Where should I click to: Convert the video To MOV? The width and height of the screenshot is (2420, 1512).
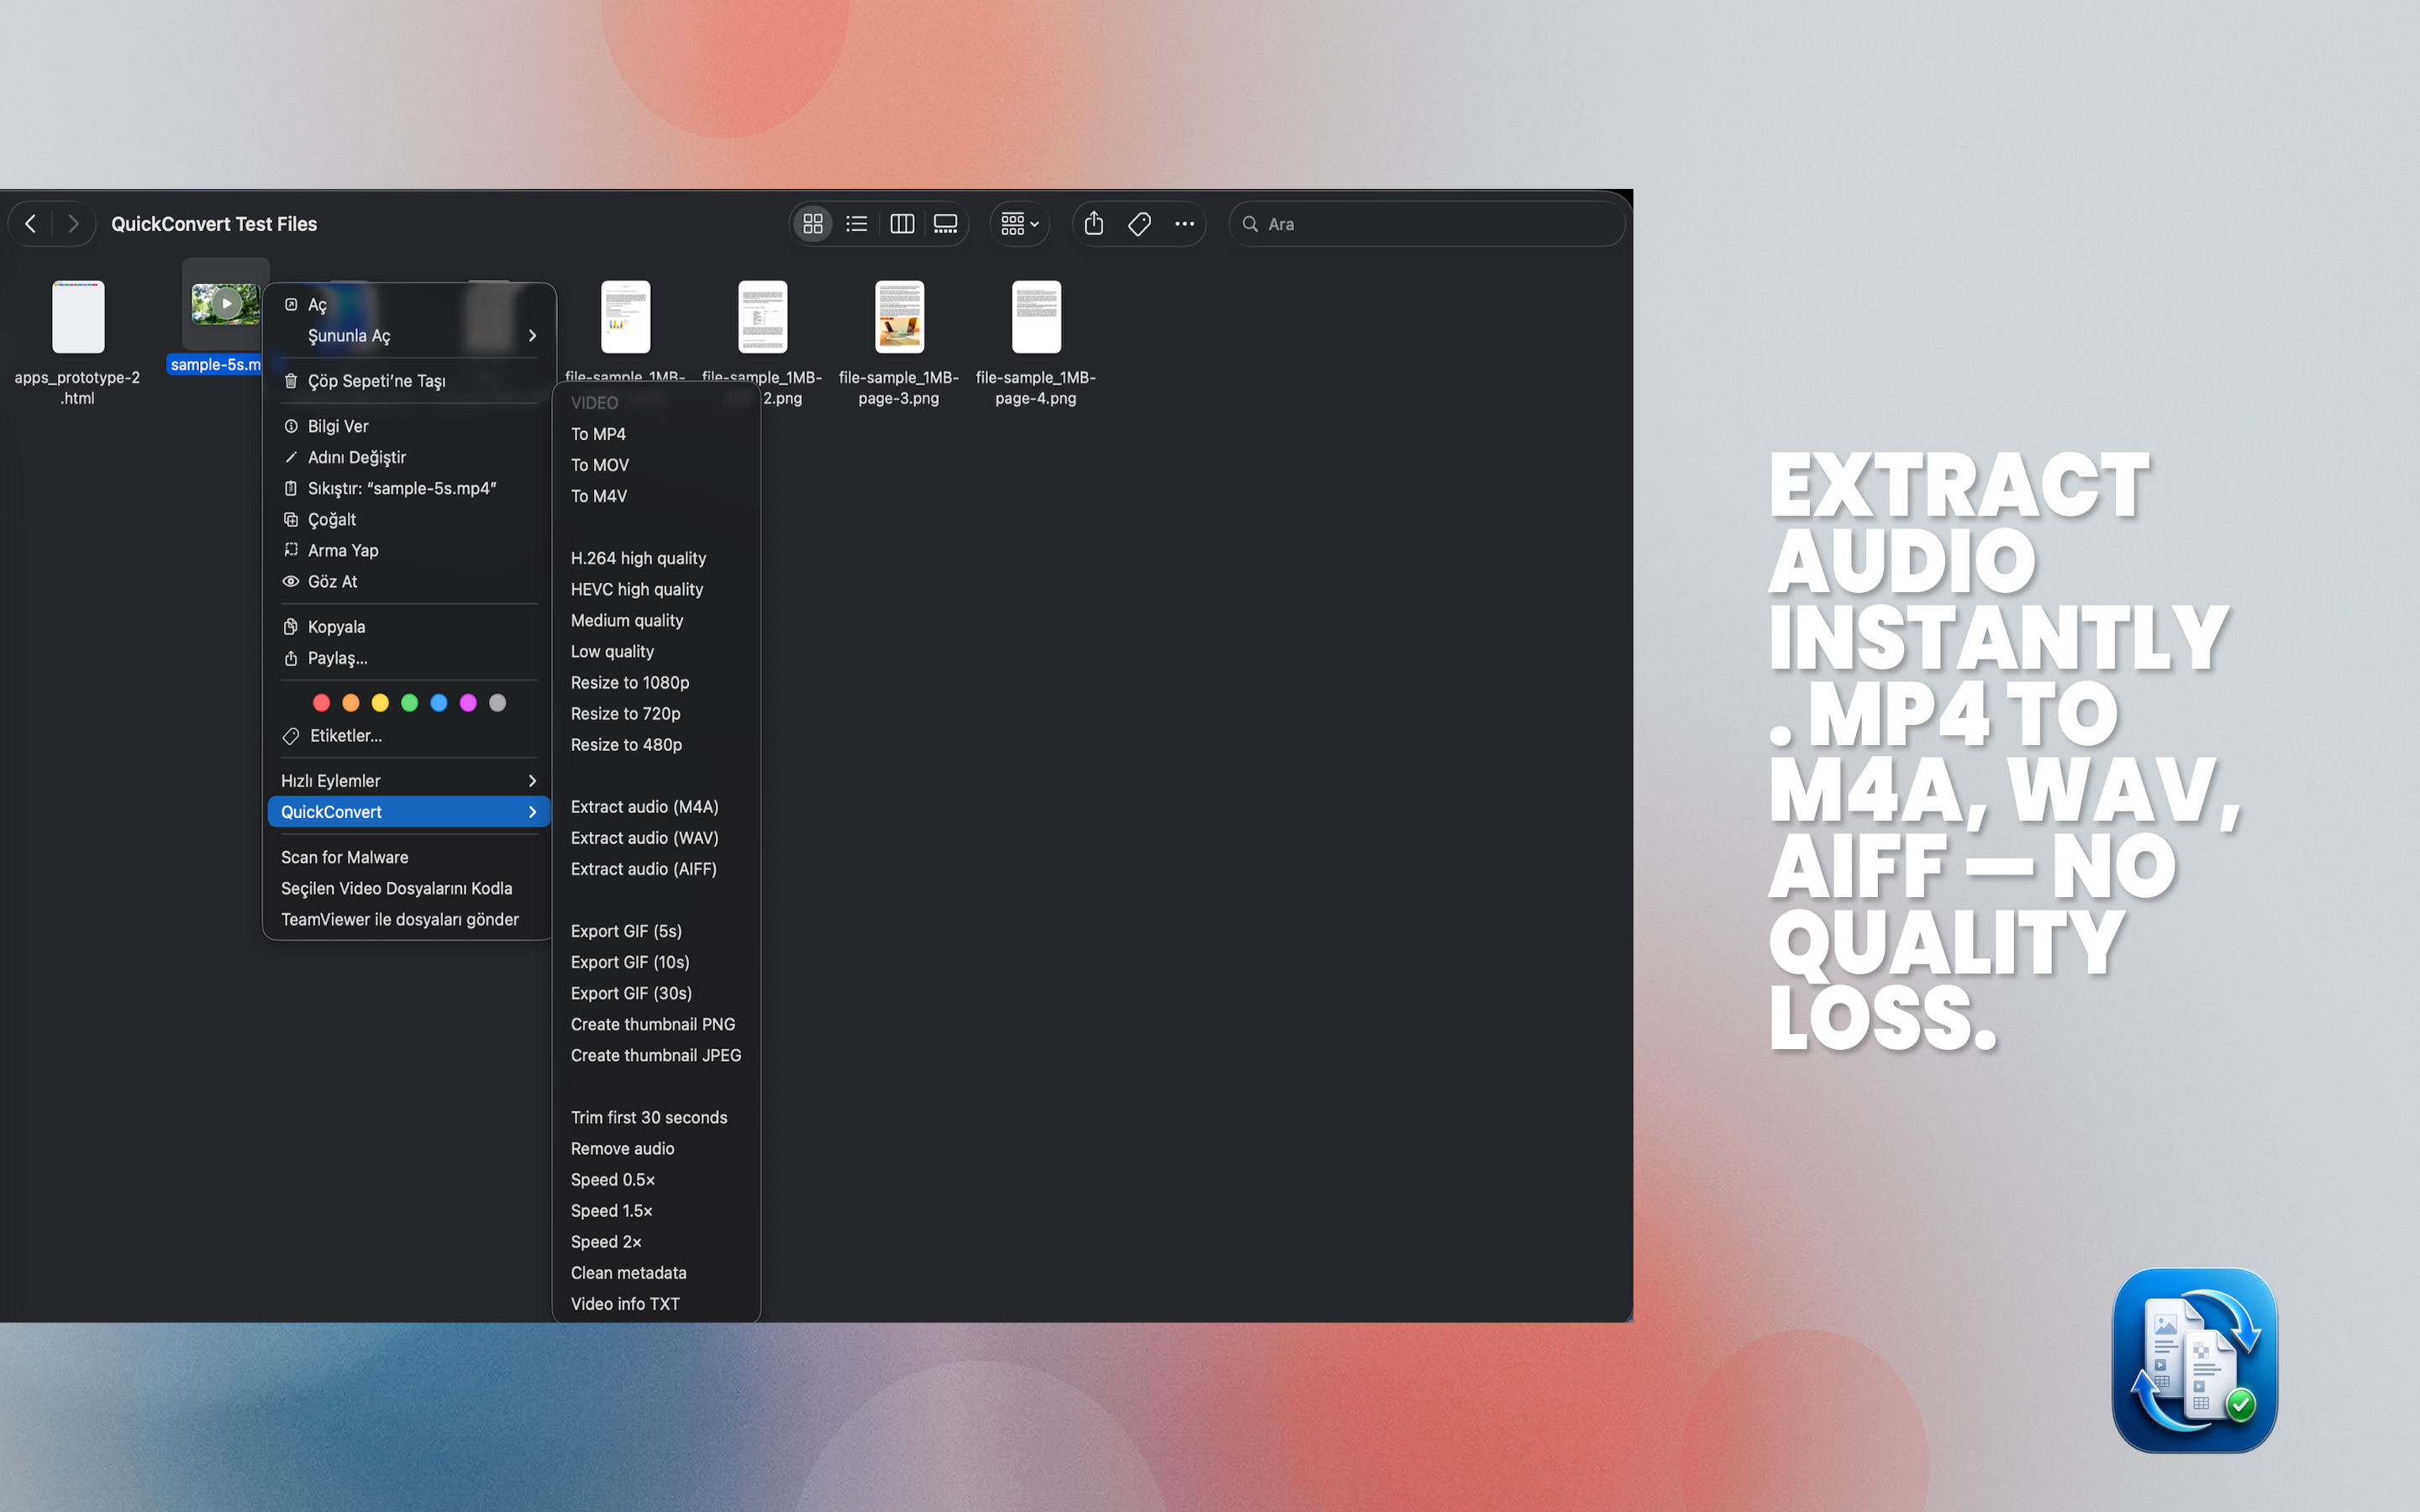click(x=656, y=465)
